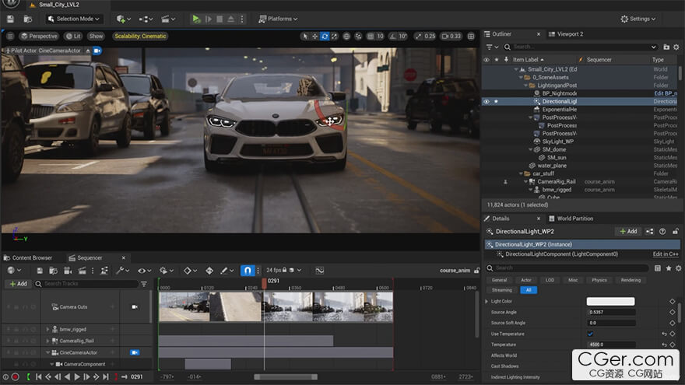Open the content browse icon beside Save
The width and height of the screenshot is (685, 385).
pos(27,19)
